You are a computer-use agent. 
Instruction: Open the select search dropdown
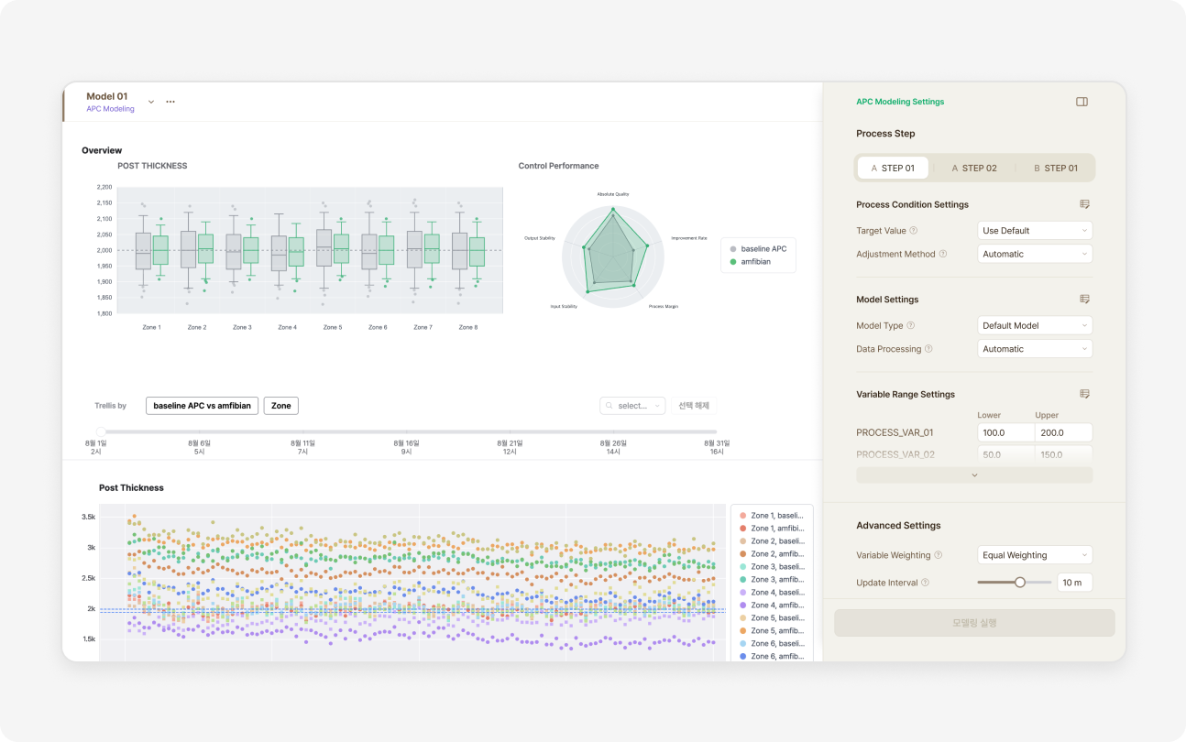632,406
